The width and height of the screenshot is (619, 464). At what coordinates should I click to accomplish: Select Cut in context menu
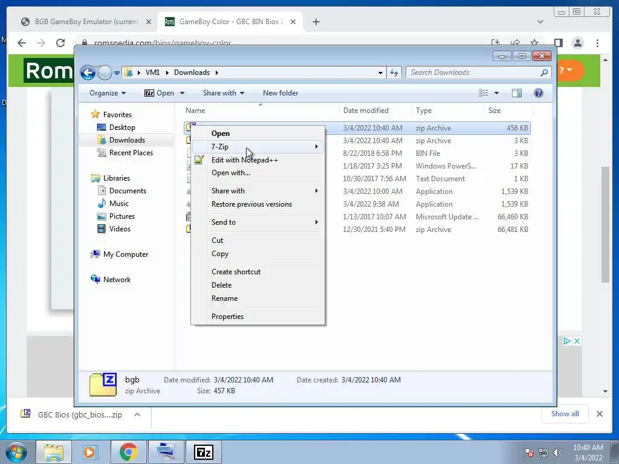[258, 240]
